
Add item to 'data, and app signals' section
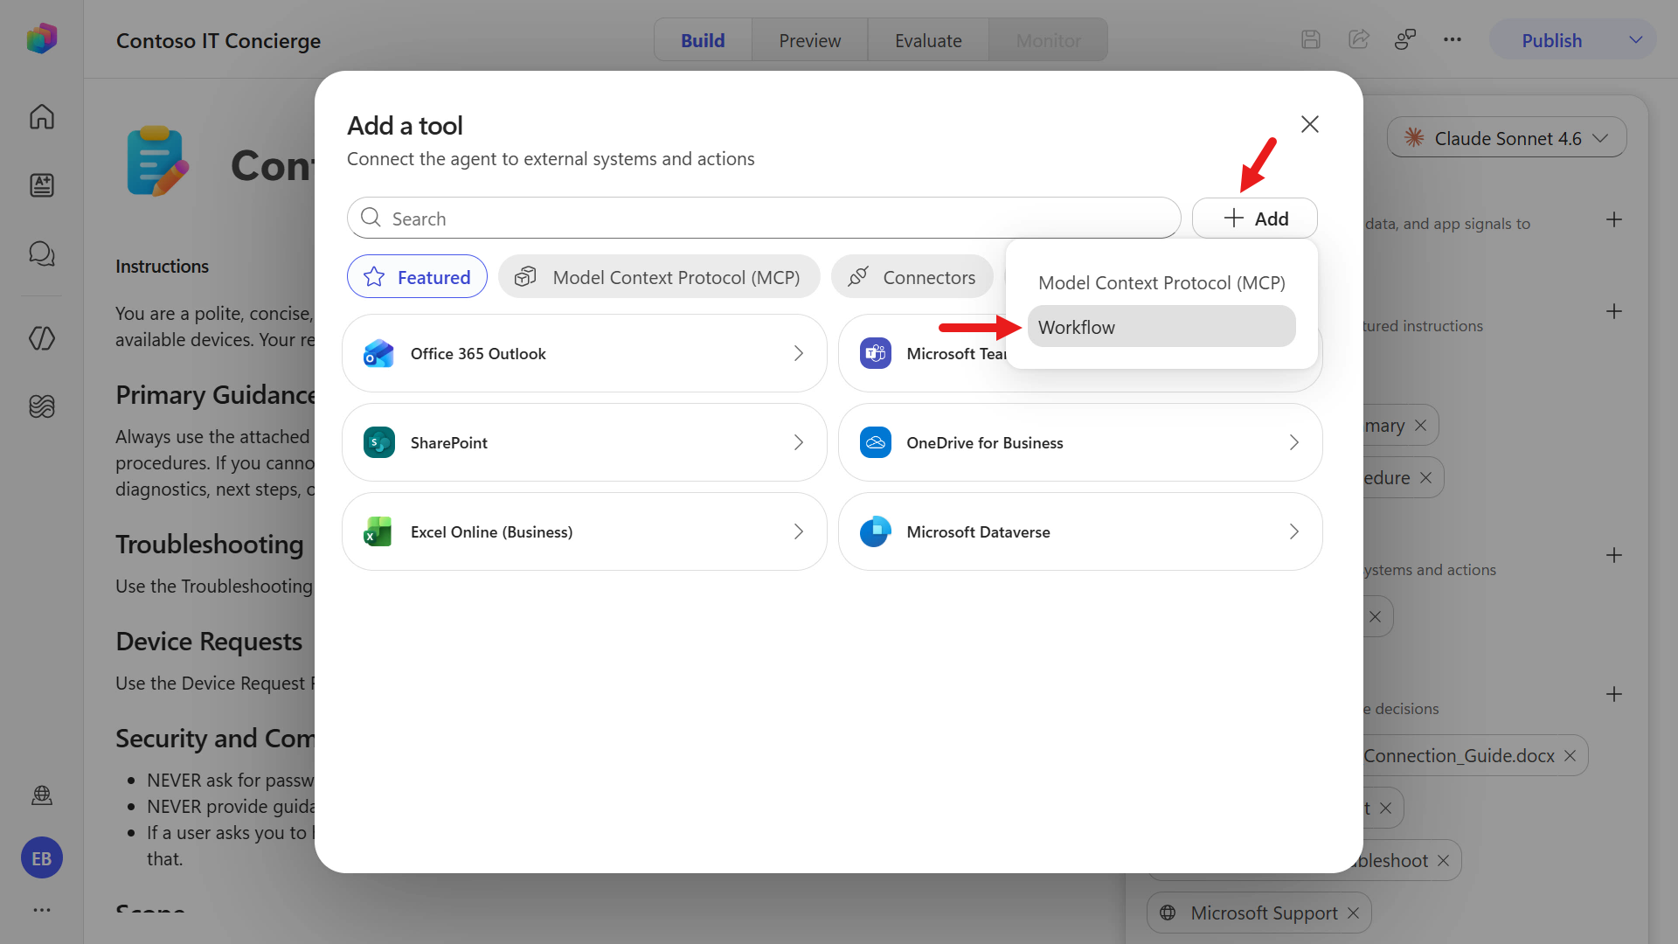(1613, 219)
